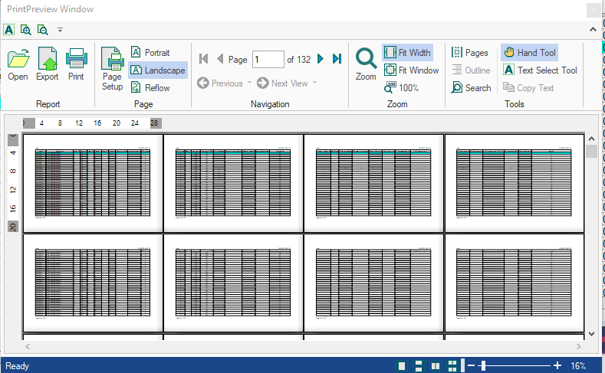Screen dimensions: 605x373
Task: Click third page in top row
Action: 373,183
